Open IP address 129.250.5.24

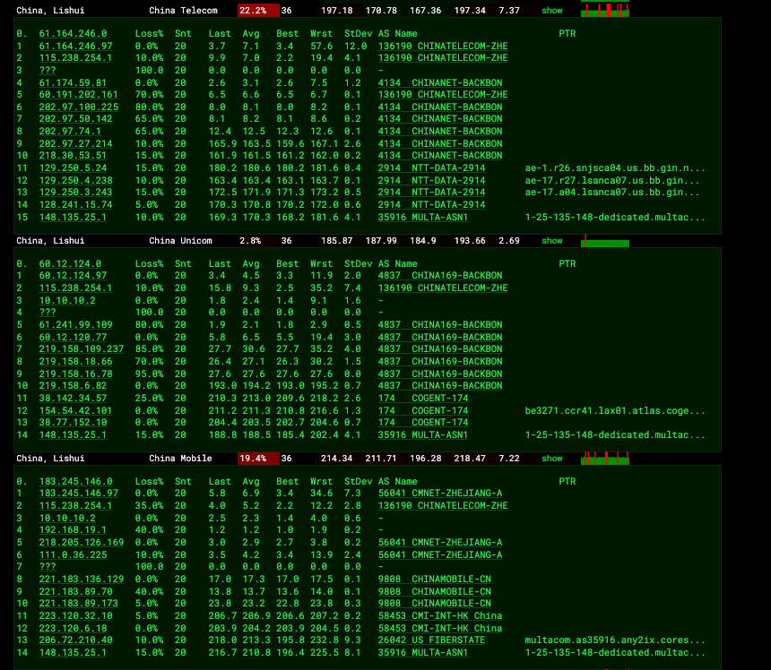[x=73, y=167]
